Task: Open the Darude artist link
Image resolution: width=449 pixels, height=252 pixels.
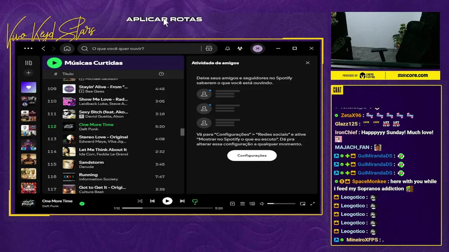Action: [86, 167]
